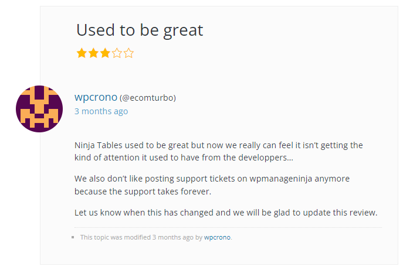Click "This topic was modified" revision text

pos(156,237)
